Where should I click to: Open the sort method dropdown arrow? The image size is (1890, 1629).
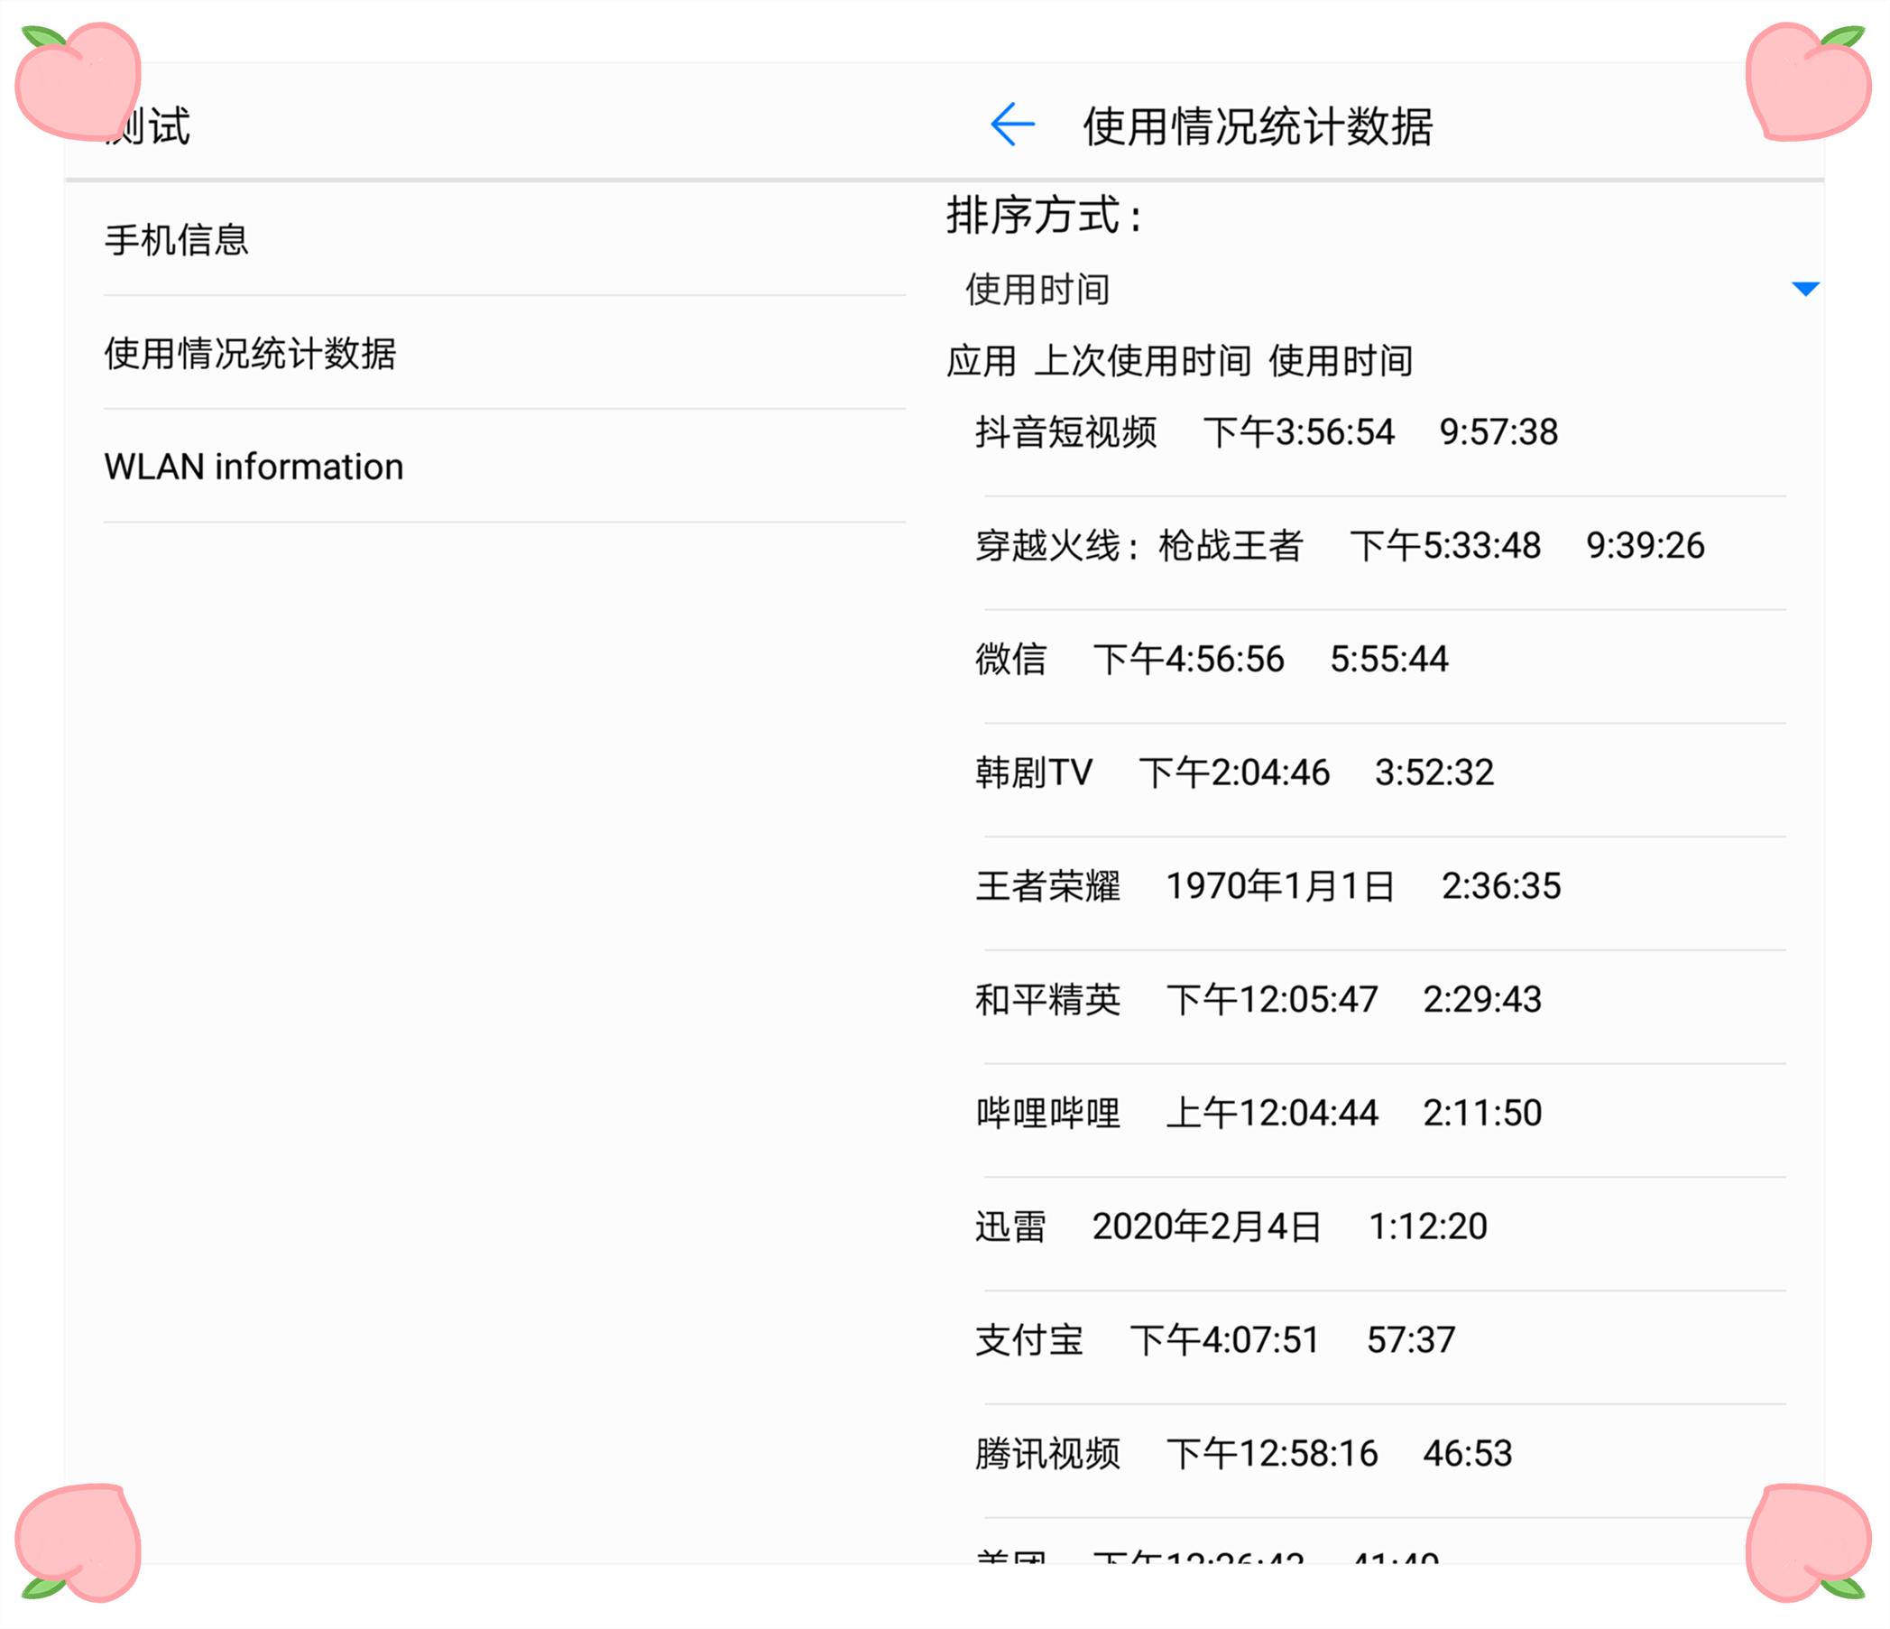1804,291
